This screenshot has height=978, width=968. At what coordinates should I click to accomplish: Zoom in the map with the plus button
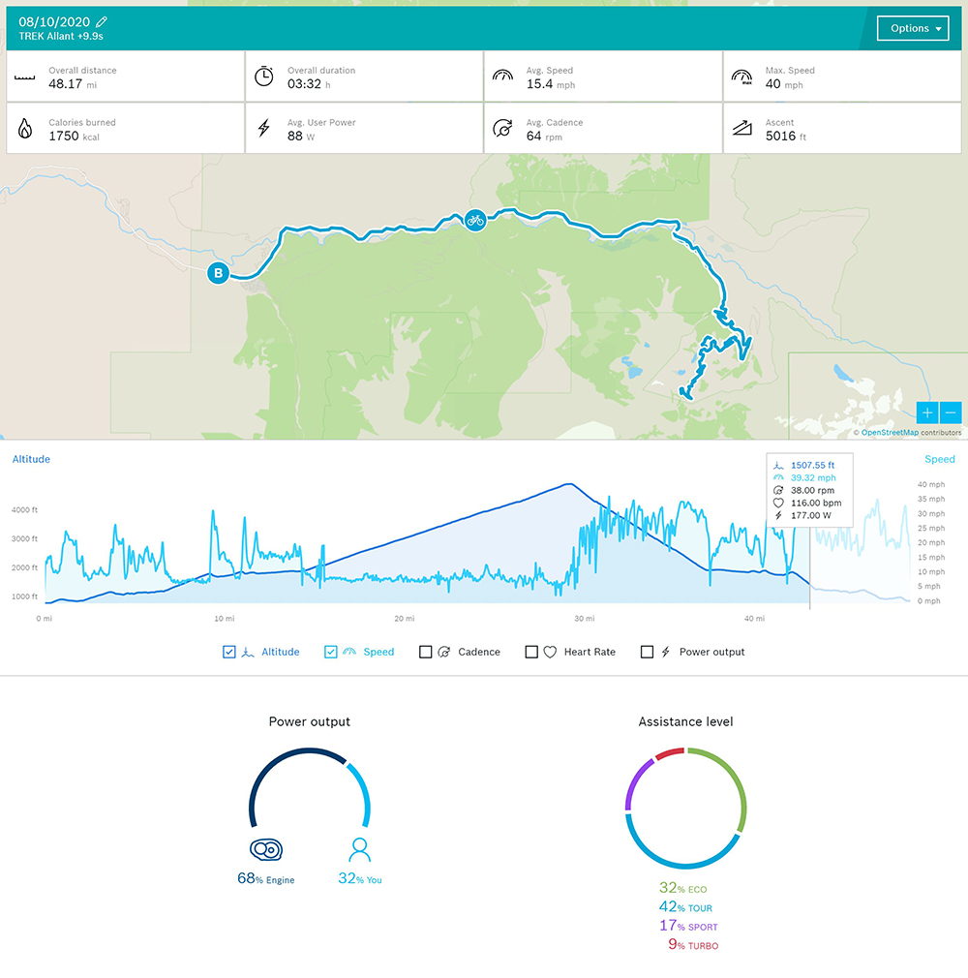[928, 413]
